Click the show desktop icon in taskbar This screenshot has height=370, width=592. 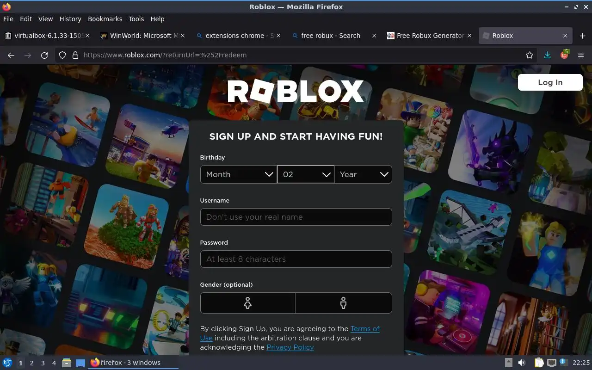(x=80, y=363)
